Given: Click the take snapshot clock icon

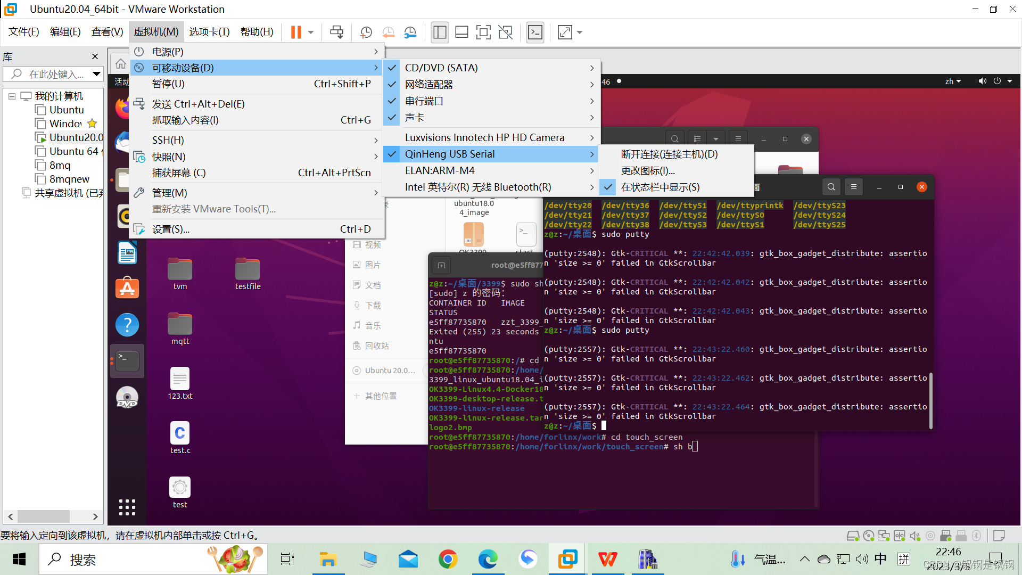Looking at the screenshot, I should (366, 32).
